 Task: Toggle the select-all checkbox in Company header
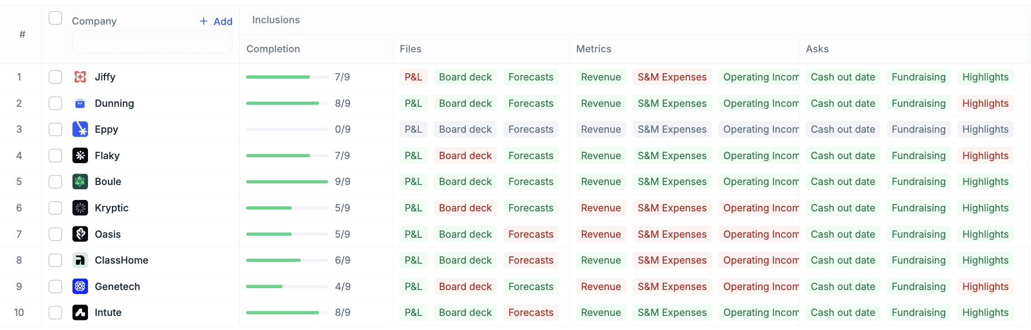tap(55, 18)
